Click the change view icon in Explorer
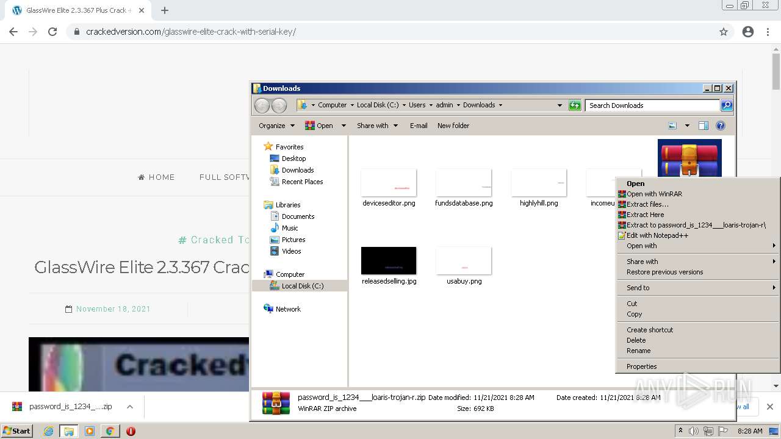Screen dimensions: 781x439 672,126
